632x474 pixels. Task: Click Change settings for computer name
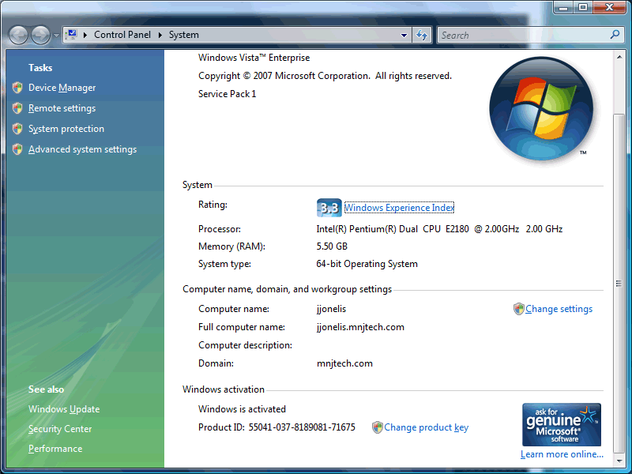point(559,309)
